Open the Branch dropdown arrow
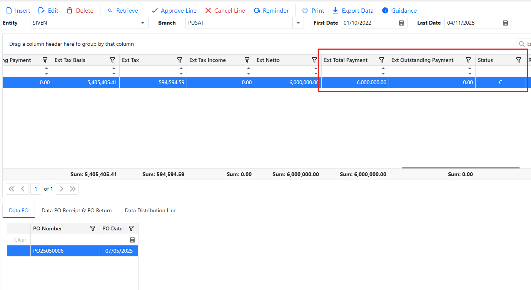The image size is (531, 290). tap(298, 23)
